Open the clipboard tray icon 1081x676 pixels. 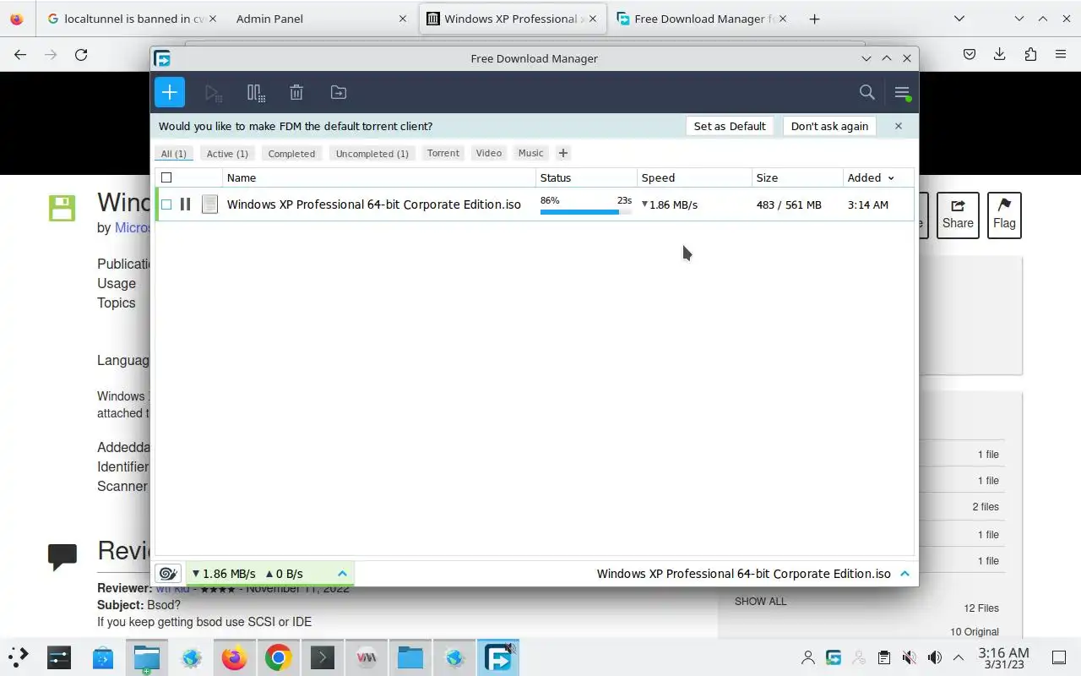click(883, 657)
